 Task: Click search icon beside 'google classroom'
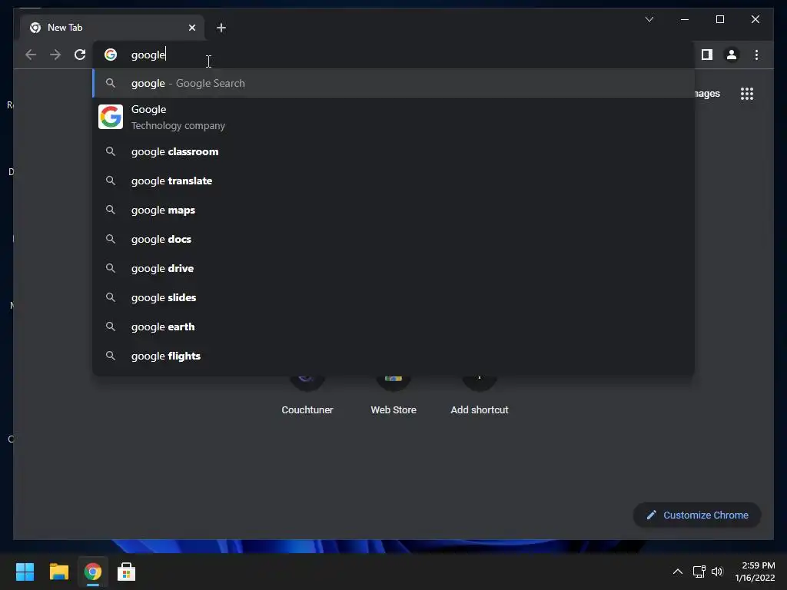tap(111, 151)
